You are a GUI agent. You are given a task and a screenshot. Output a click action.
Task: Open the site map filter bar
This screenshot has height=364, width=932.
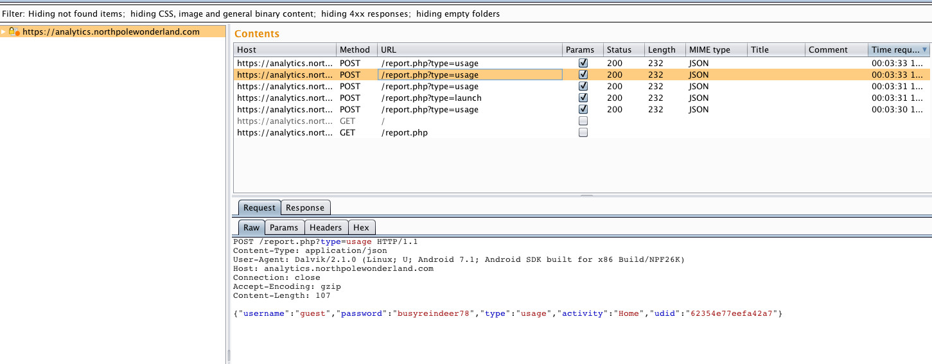251,13
